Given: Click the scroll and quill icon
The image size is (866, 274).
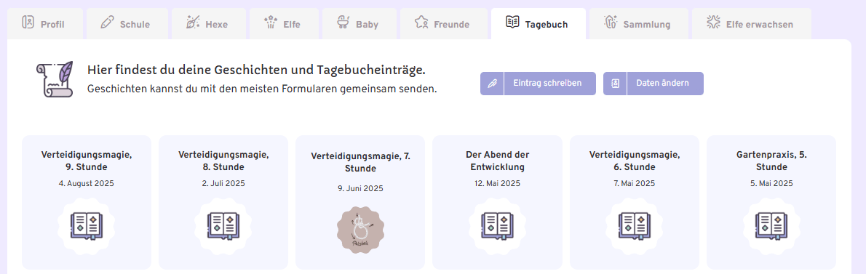Looking at the screenshot, I should tap(55, 79).
